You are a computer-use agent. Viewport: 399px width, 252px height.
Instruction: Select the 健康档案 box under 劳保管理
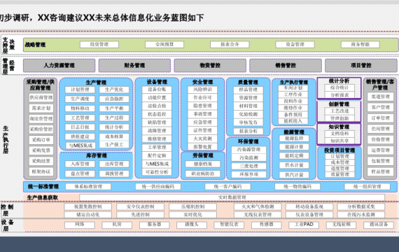(203, 164)
